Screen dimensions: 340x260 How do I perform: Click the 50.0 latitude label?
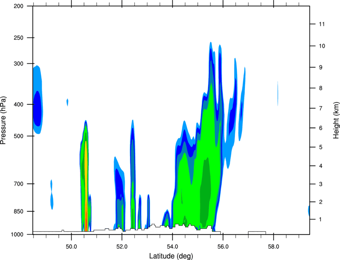71,247
